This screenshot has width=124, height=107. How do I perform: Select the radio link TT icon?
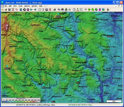pyautogui.click(x=86, y=10)
